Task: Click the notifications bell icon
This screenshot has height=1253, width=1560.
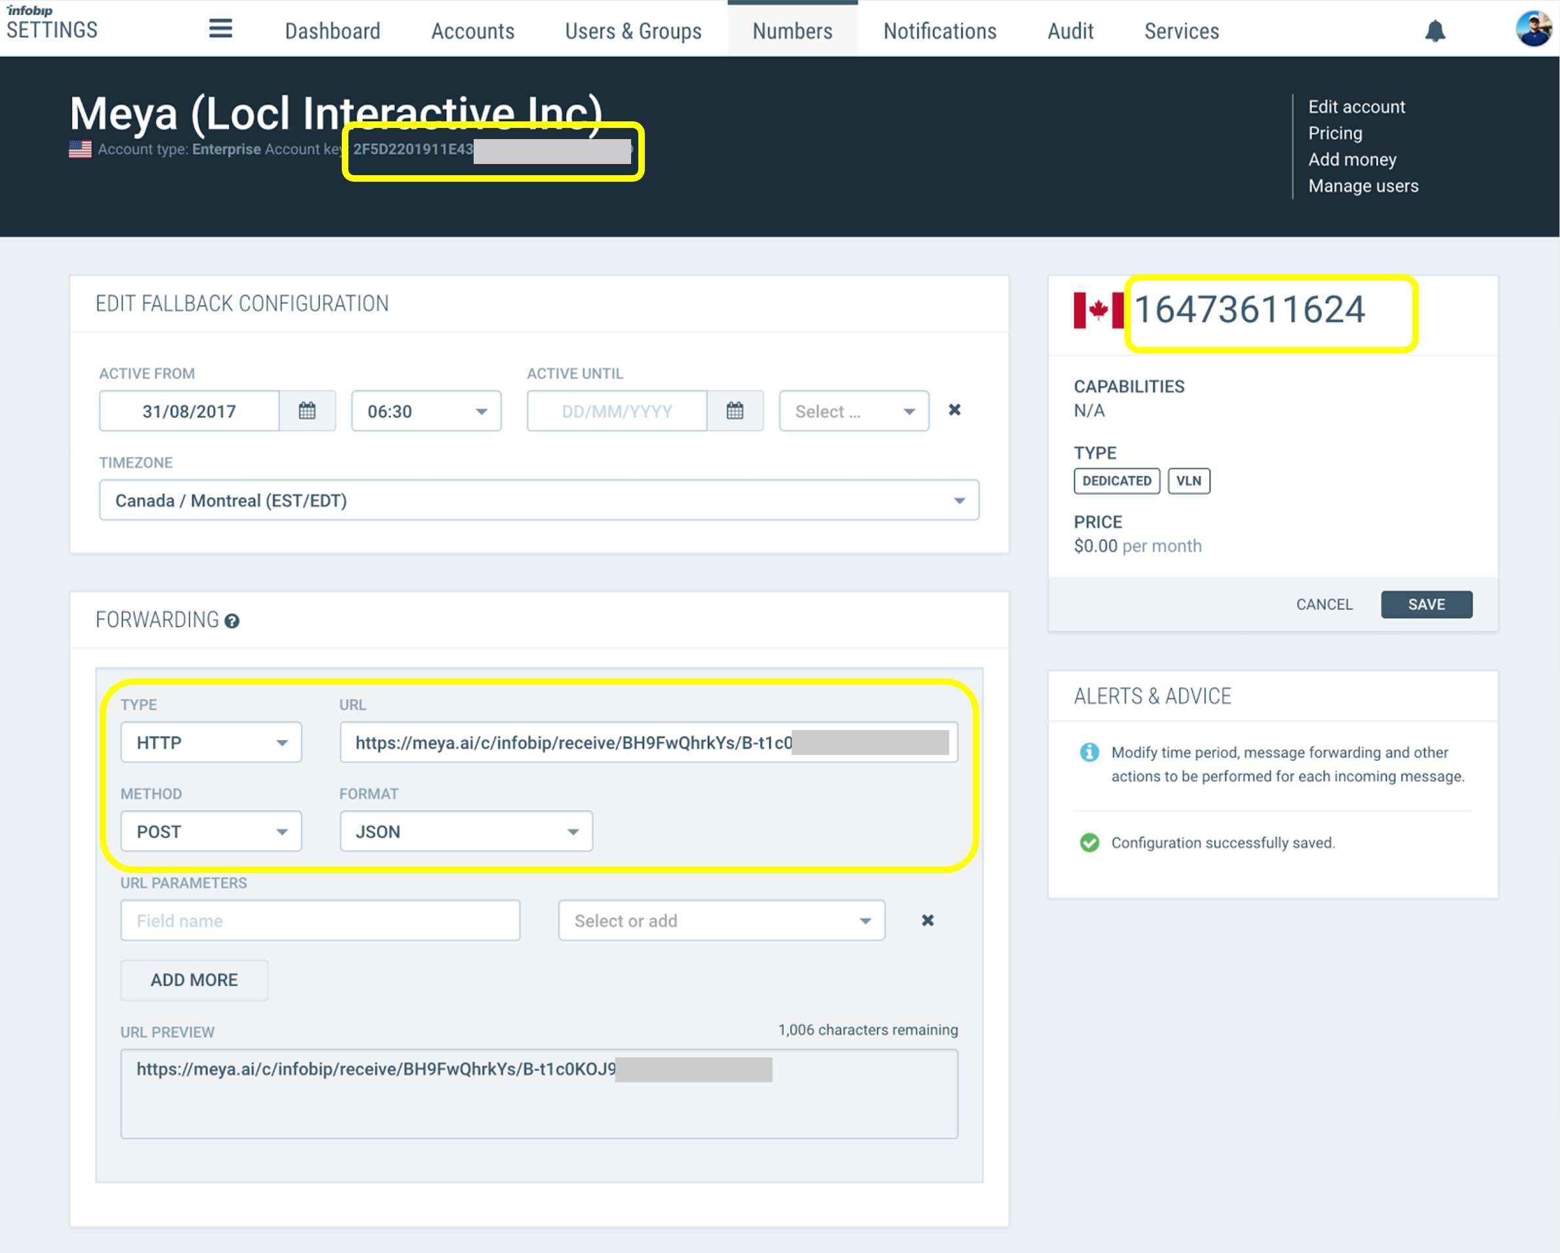Action: 1435,31
